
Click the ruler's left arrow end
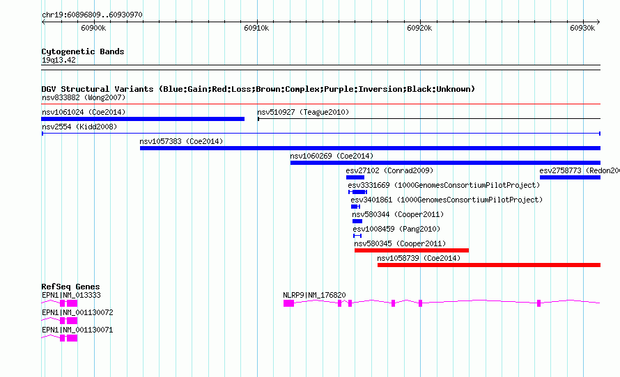click(43, 22)
